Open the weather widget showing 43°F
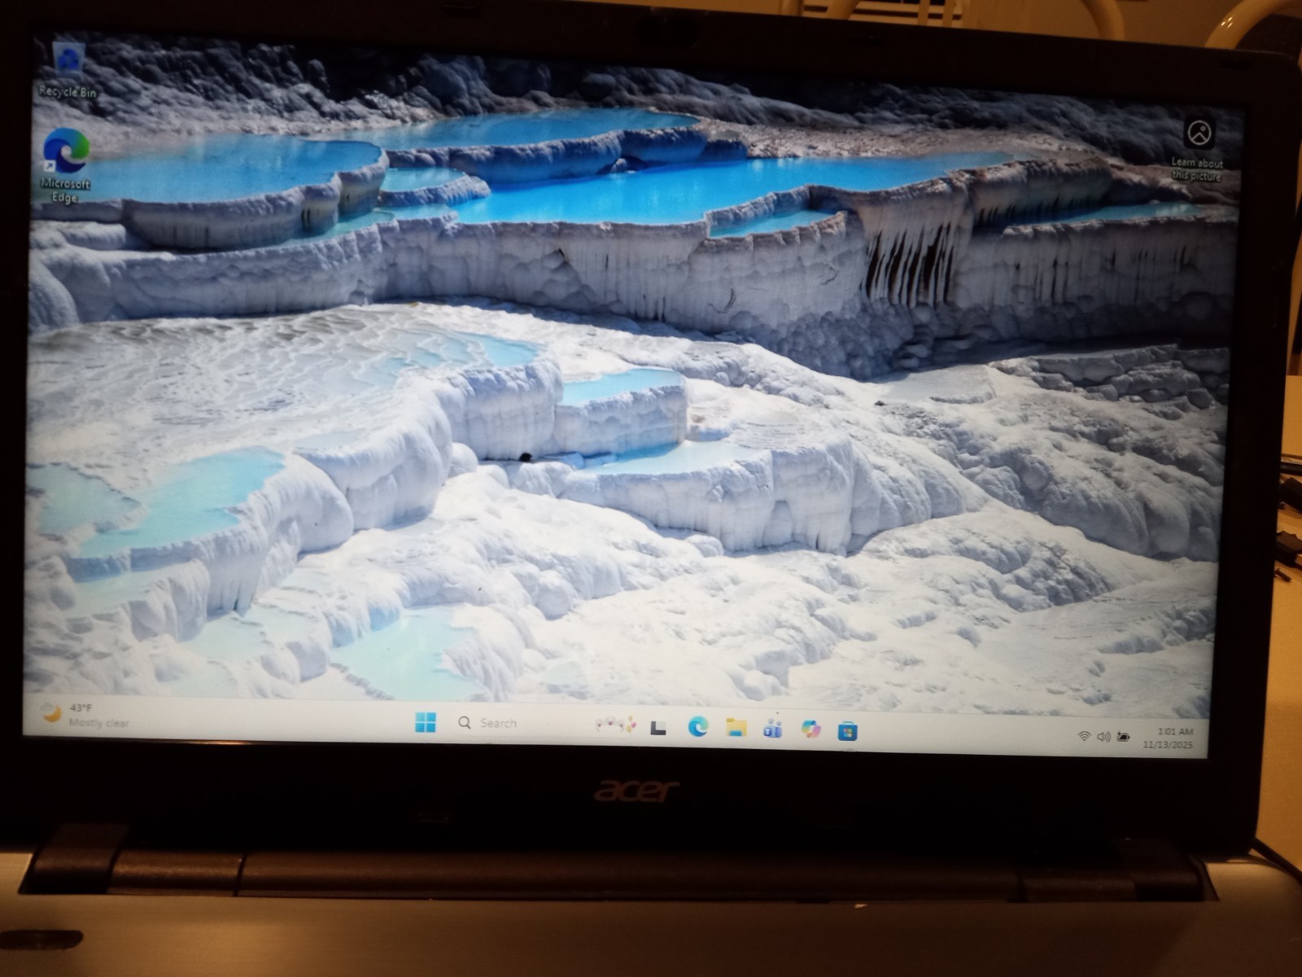Image resolution: width=1302 pixels, height=977 pixels. (x=85, y=715)
